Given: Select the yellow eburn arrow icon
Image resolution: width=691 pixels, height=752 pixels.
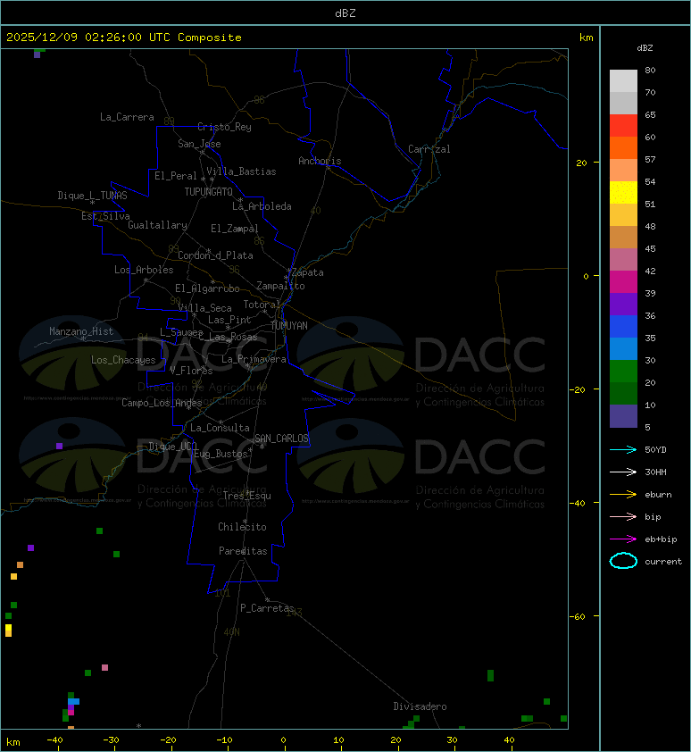Looking at the screenshot, I should coord(623,495).
